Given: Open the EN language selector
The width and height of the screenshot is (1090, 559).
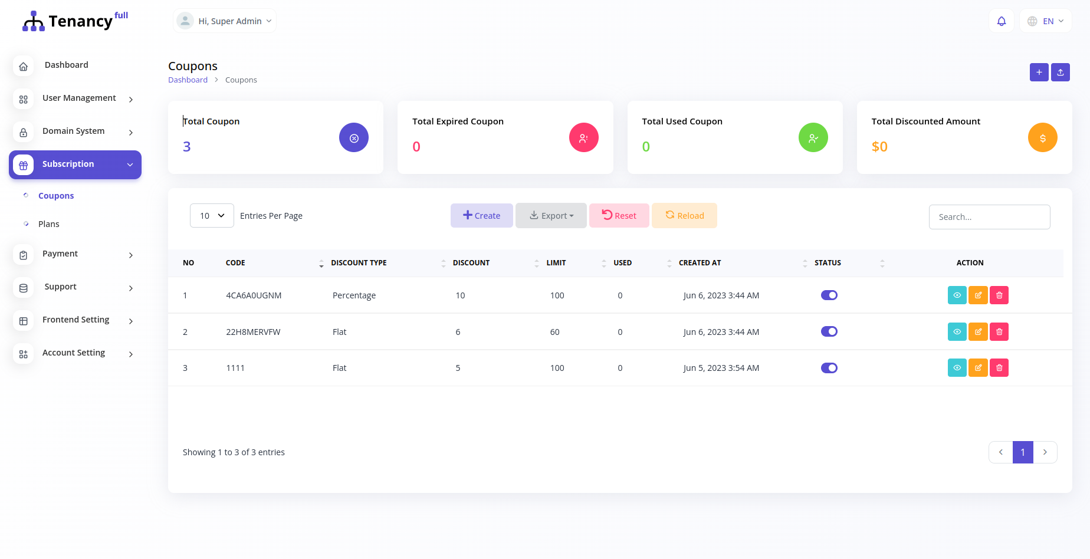Looking at the screenshot, I should pos(1045,21).
